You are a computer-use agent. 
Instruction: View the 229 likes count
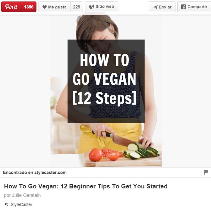77,7
